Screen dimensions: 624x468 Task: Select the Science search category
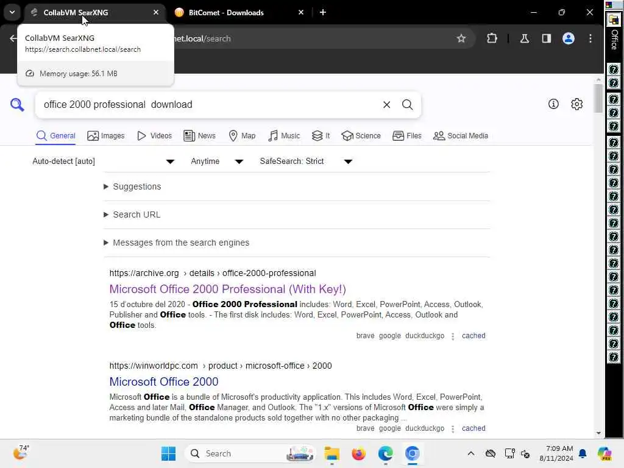pos(361,136)
